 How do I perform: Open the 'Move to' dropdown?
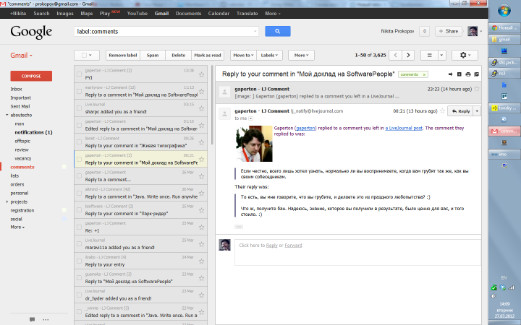pyautogui.click(x=243, y=55)
